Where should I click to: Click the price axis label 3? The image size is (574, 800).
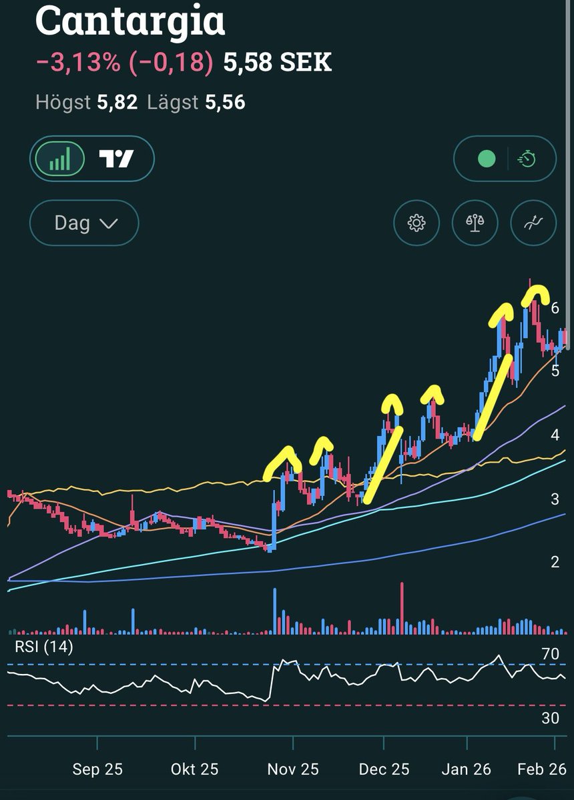tap(555, 499)
